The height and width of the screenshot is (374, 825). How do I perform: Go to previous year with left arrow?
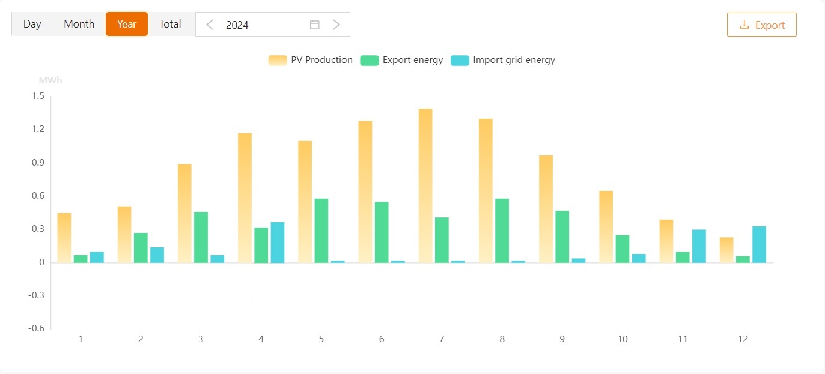click(210, 25)
